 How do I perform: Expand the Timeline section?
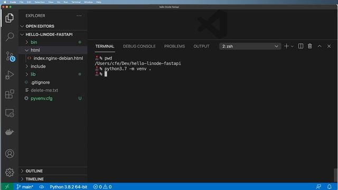(x=53, y=179)
